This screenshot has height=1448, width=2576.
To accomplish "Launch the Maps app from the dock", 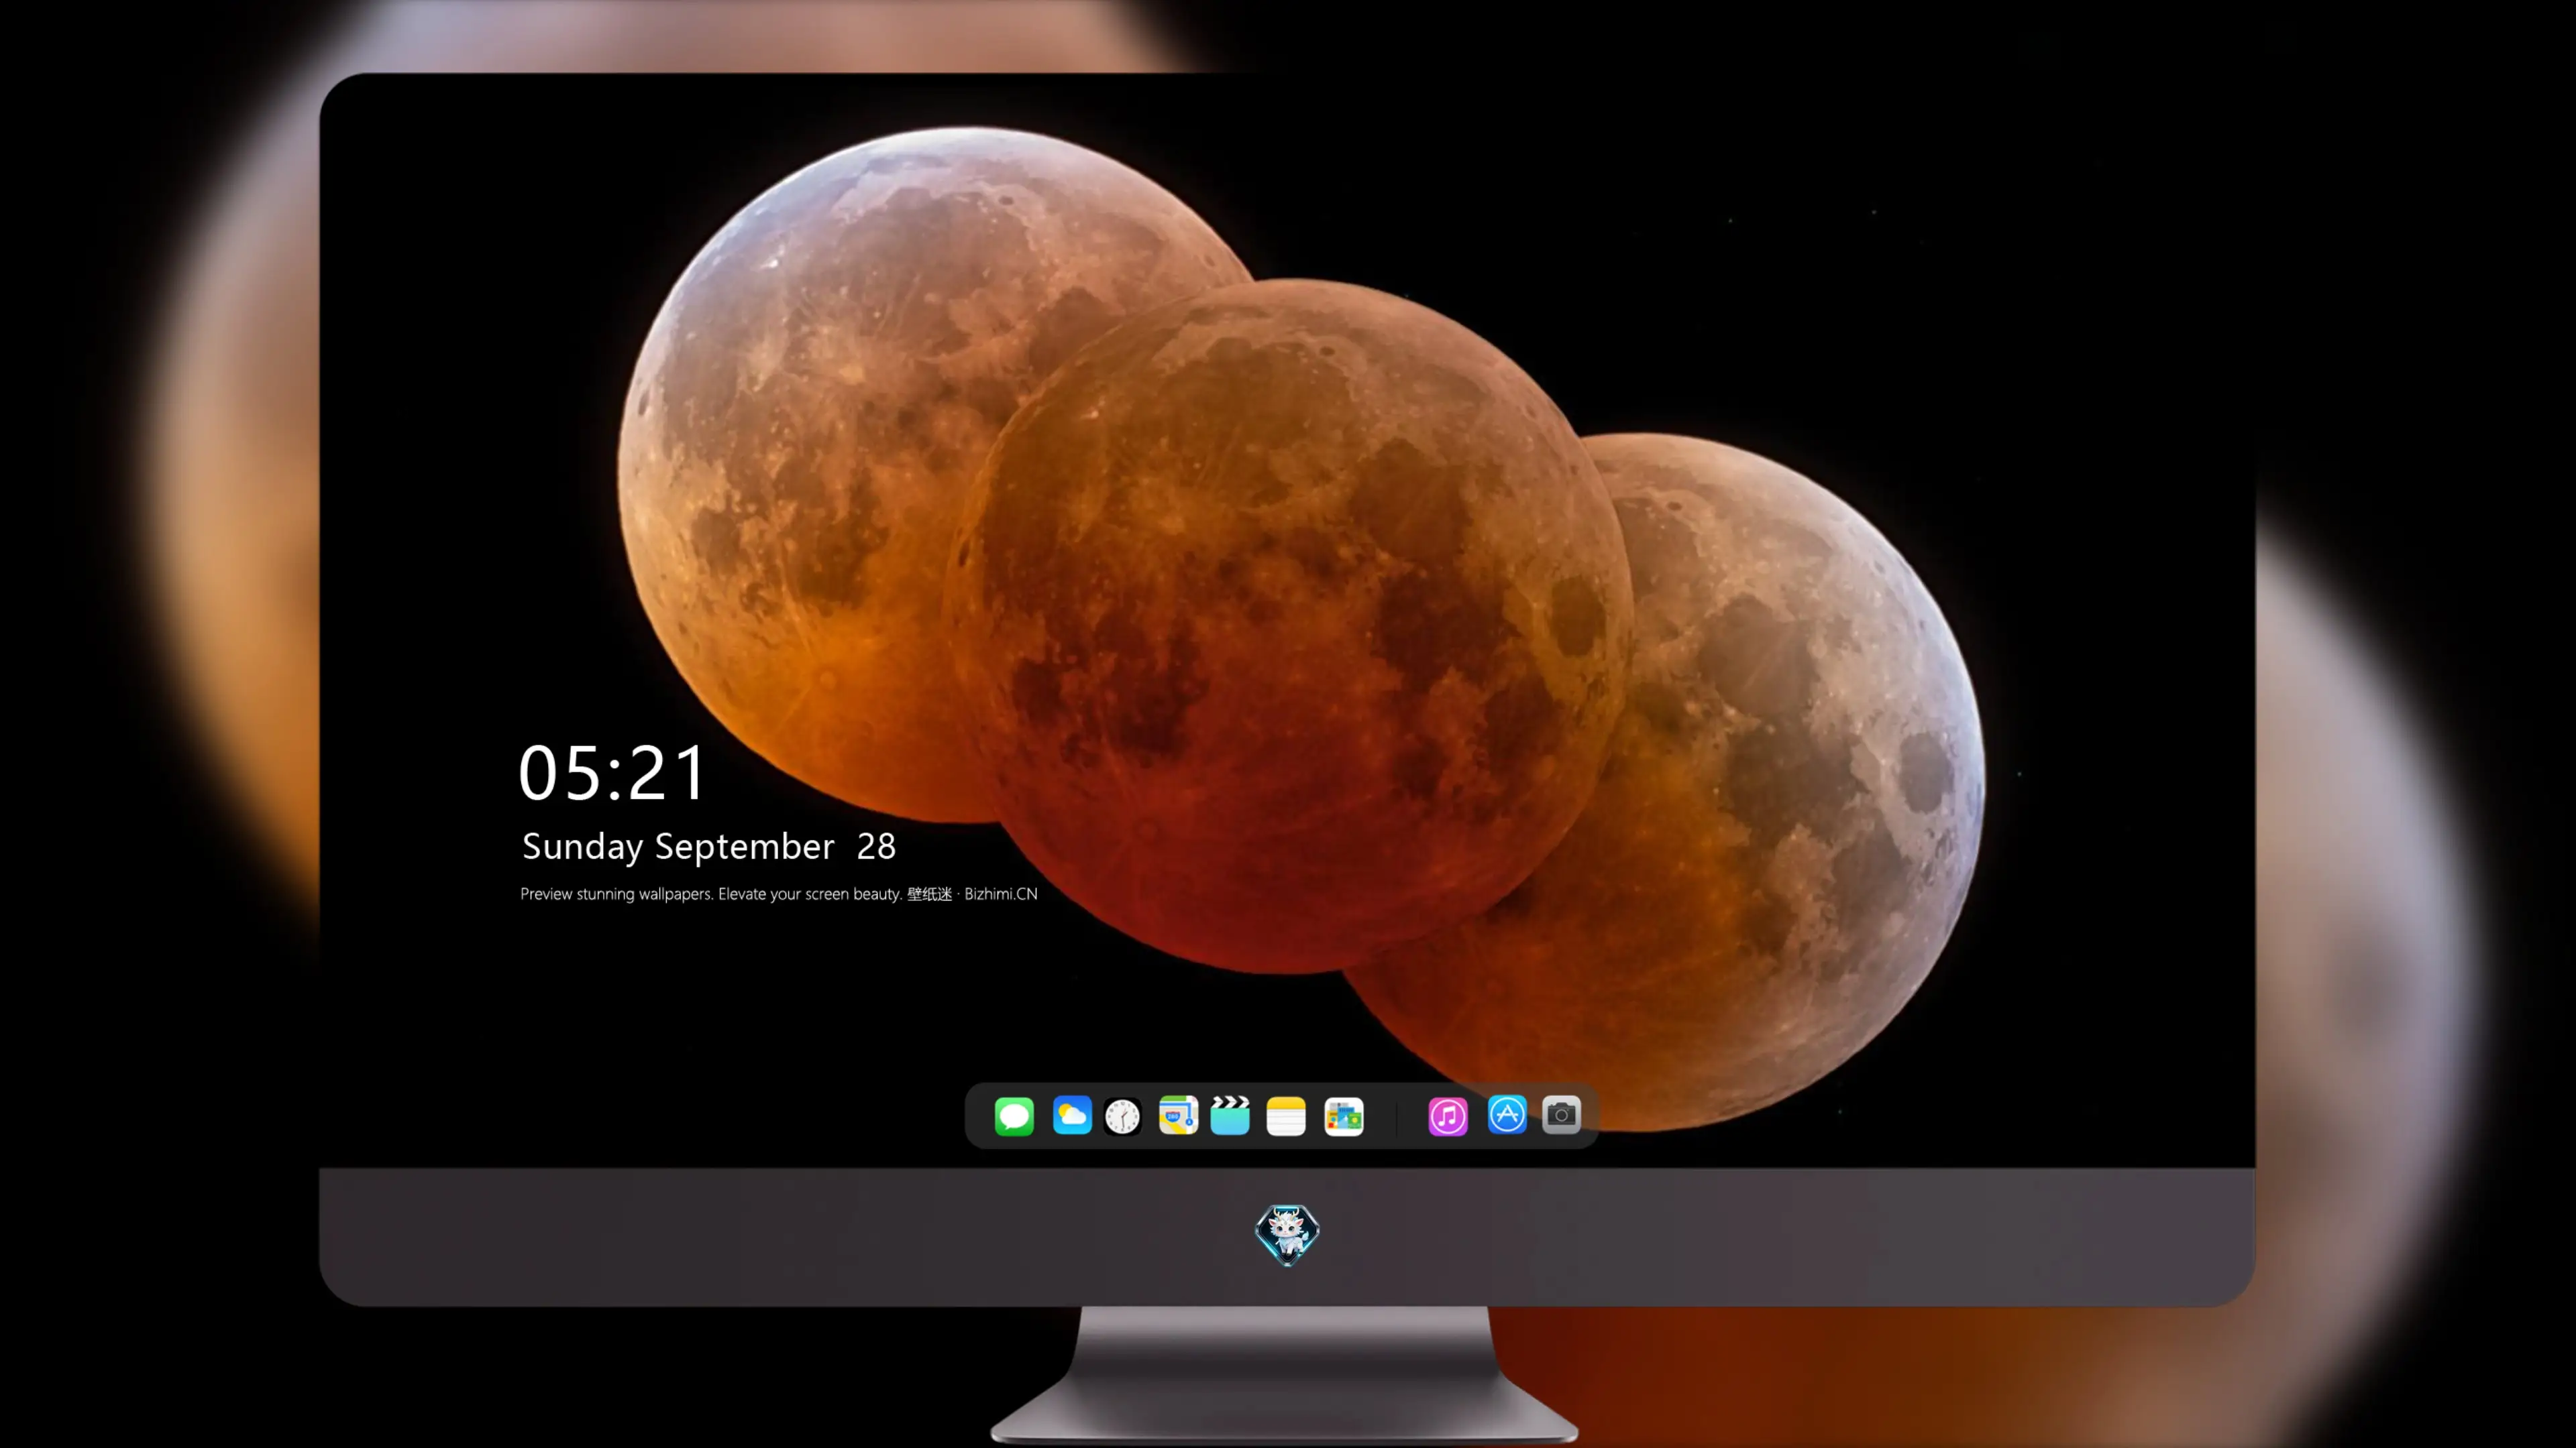I will 1178,1115.
